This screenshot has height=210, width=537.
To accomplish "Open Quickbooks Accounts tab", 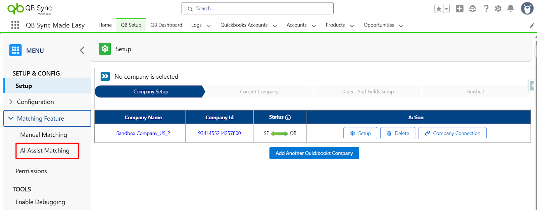I will coord(244,25).
